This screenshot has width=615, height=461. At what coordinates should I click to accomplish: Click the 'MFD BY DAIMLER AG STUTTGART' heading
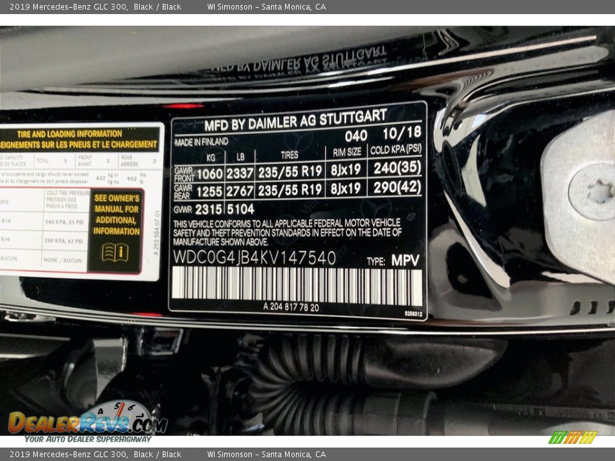(295, 119)
